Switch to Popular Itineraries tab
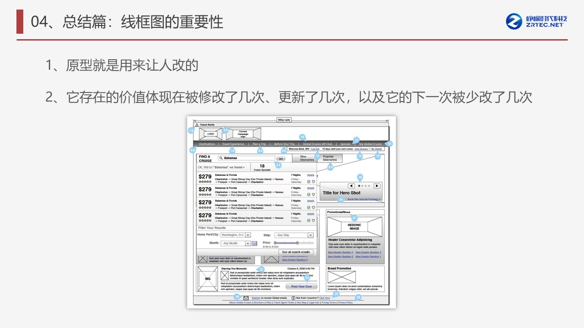 [x=330, y=158]
